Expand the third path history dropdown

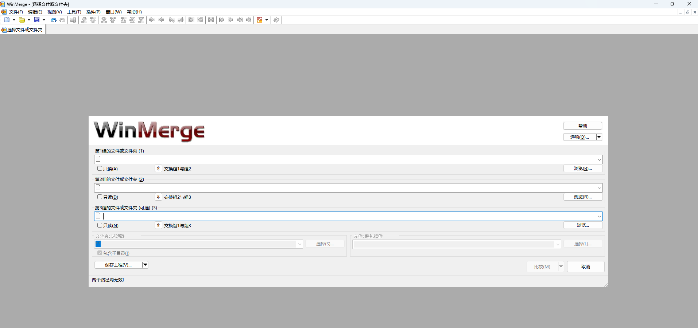coord(599,216)
